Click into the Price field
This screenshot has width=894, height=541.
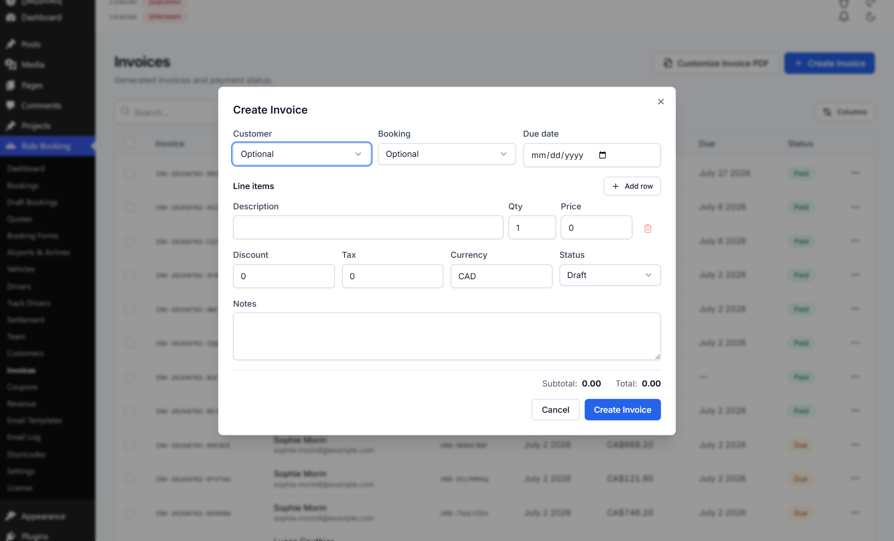pos(596,228)
